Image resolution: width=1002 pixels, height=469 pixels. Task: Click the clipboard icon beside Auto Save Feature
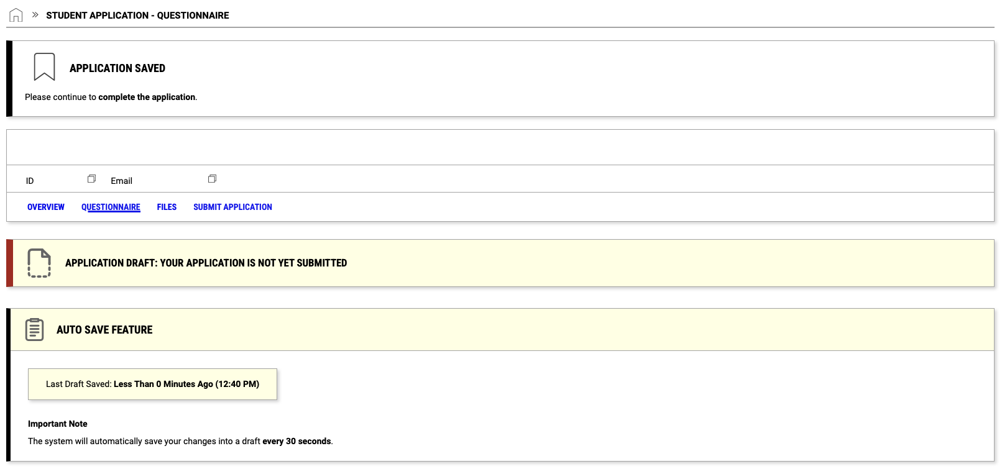point(35,329)
